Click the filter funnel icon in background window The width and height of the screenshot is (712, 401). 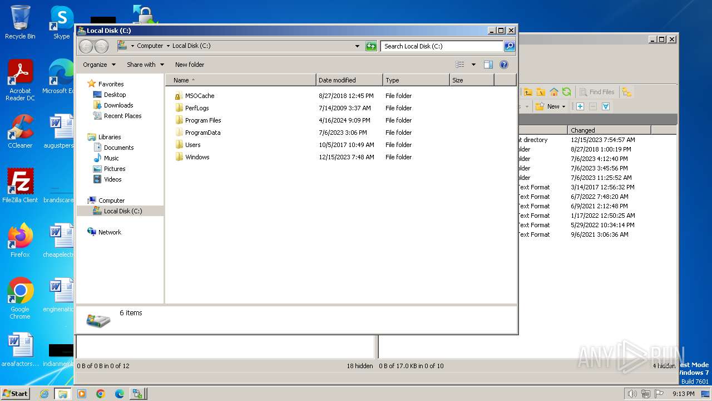pos(606,106)
